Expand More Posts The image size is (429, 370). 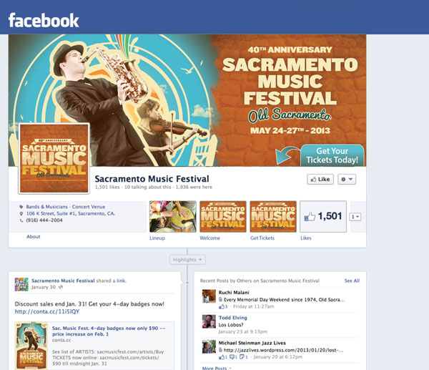point(217,368)
